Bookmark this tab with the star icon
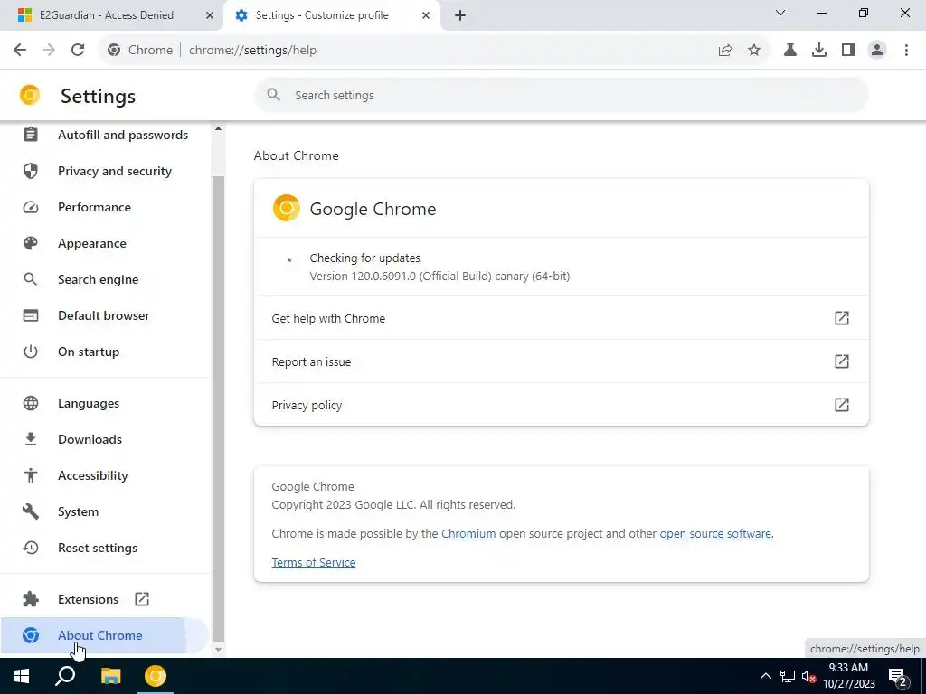This screenshot has height=694, width=926. coord(754,51)
